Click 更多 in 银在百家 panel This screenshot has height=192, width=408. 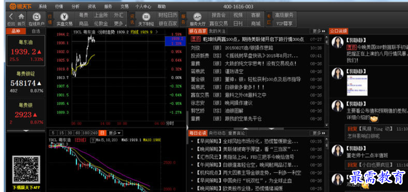click(x=318, y=31)
